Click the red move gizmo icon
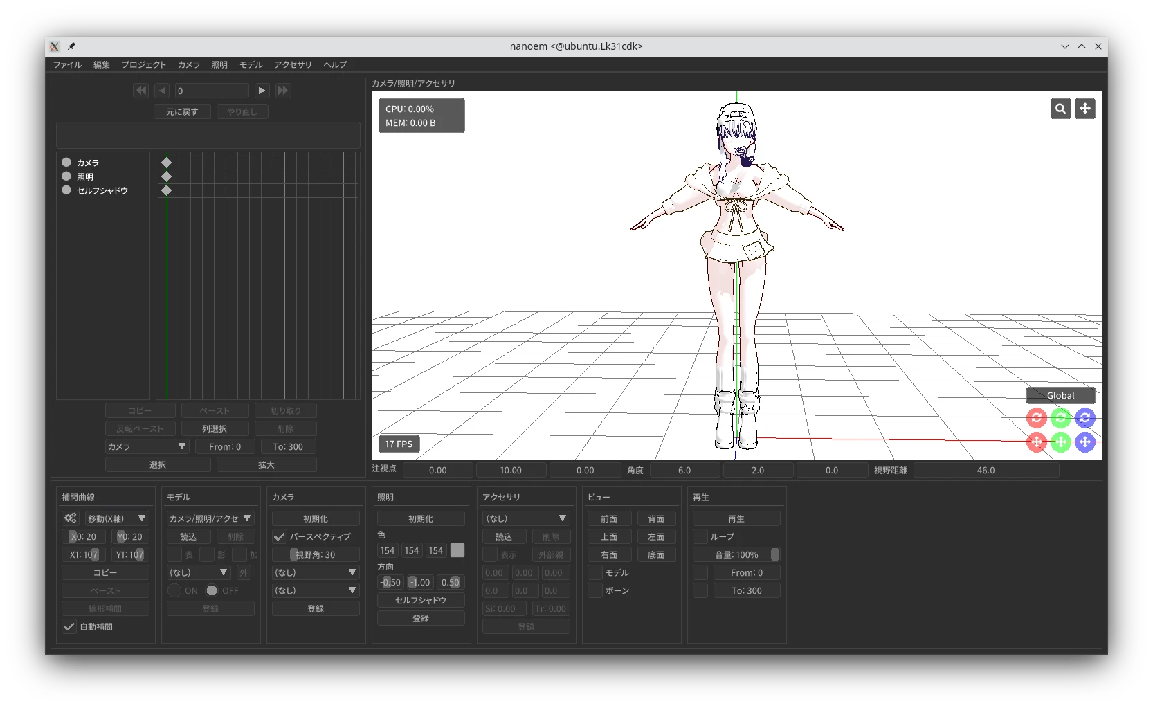This screenshot has width=1153, height=708. (x=1036, y=442)
